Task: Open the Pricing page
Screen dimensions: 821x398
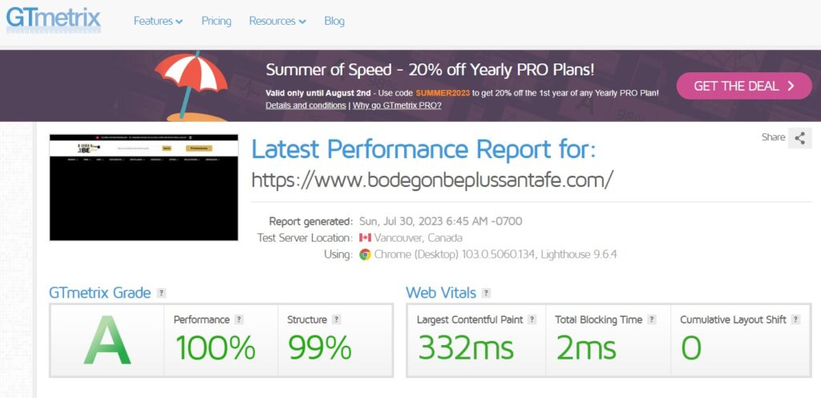Action: pos(216,21)
